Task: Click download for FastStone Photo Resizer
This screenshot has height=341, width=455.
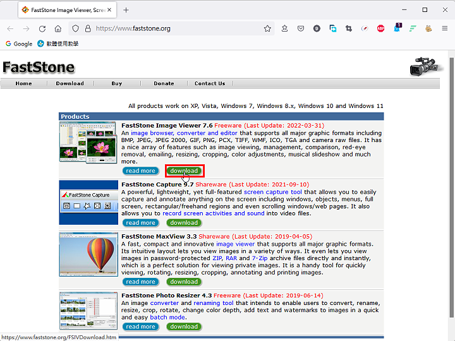Action: pos(184,326)
